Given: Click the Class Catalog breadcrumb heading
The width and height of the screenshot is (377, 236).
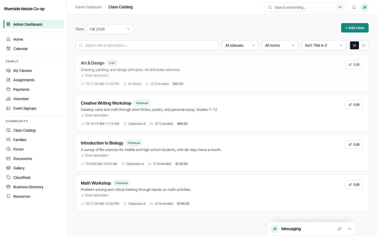Looking at the screenshot, I should tap(120, 7).
